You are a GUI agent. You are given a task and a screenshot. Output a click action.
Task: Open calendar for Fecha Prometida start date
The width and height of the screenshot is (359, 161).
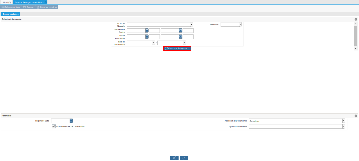(x=147, y=37)
